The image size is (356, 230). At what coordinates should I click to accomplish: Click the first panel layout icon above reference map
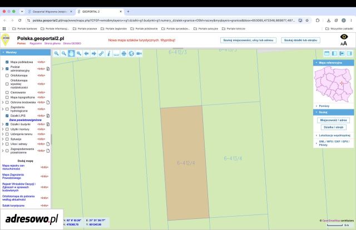click(x=327, y=53)
